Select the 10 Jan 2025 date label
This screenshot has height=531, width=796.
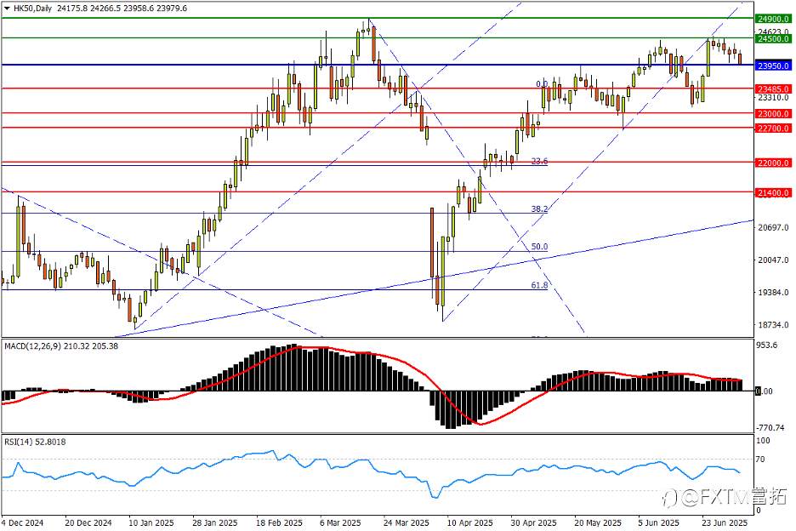(151, 522)
